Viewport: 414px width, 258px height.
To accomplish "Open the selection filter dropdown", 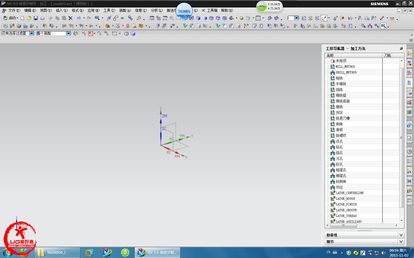I will tap(32, 34).
